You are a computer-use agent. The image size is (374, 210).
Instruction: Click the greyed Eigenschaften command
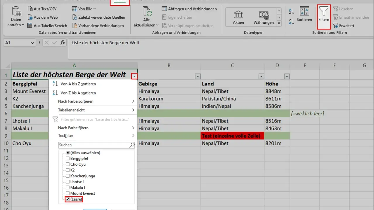[177, 17]
